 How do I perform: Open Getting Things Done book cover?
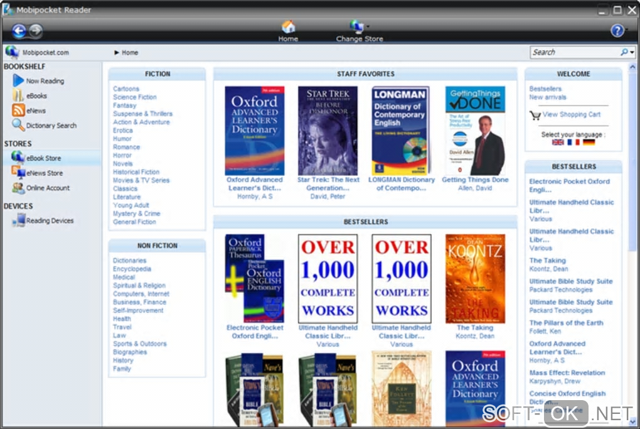pos(475,131)
